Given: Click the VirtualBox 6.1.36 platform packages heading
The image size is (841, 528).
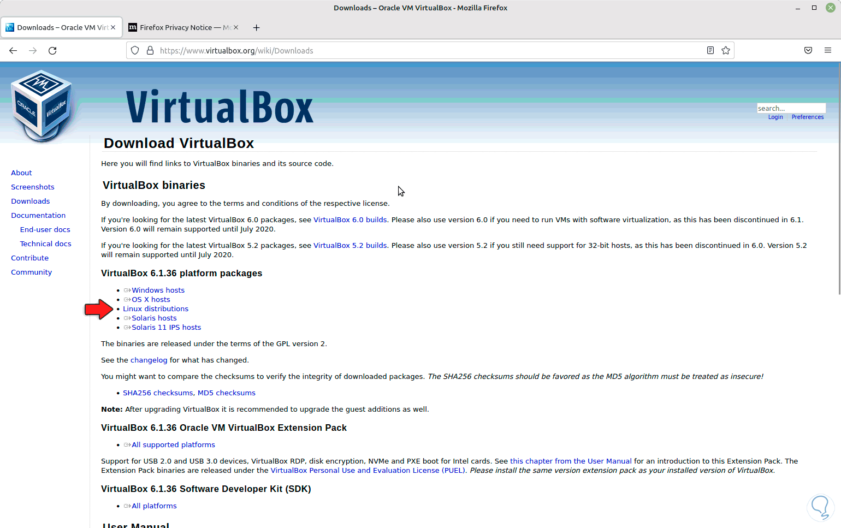Looking at the screenshot, I should coord(181,274).
